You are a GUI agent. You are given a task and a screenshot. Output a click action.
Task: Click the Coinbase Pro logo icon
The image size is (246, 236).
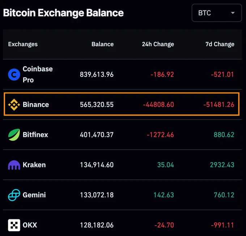tap(14, 74)
